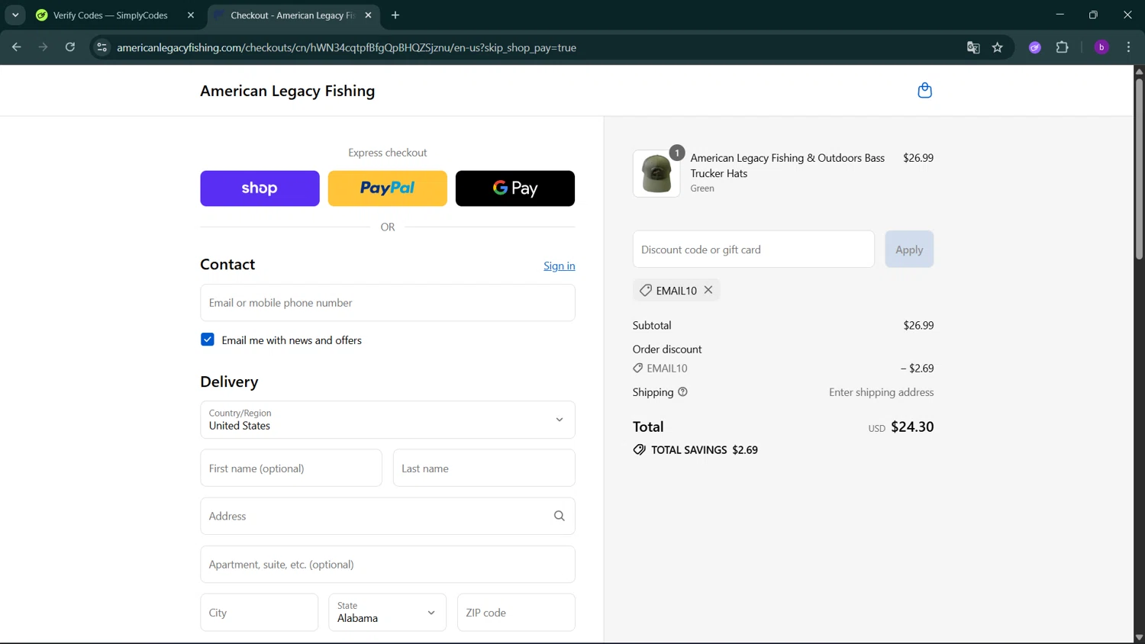Focus the ZIP code field

click(x=516, y=613)
